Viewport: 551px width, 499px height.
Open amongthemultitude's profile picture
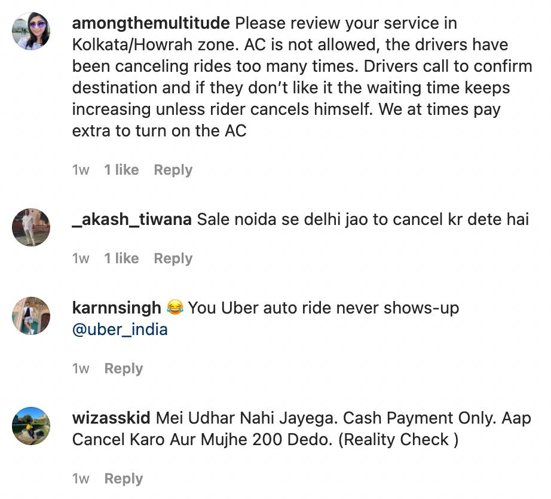pos(31,31)
